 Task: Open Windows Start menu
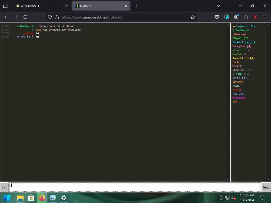click(x=7, y=198)
